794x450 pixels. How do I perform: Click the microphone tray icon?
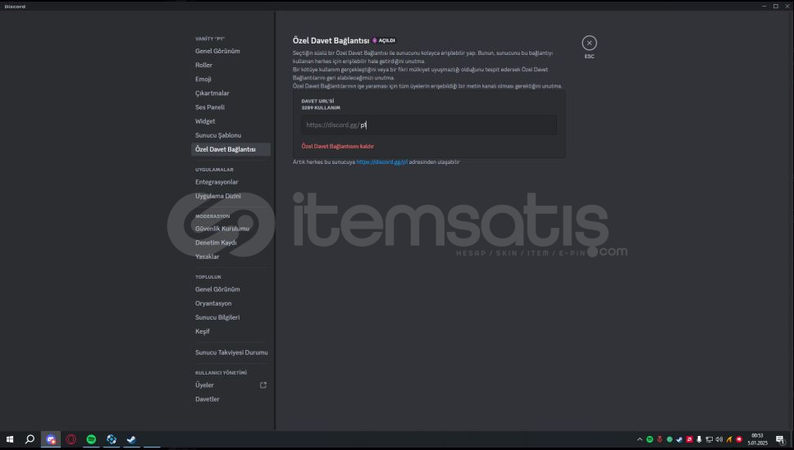pos(699,439)
